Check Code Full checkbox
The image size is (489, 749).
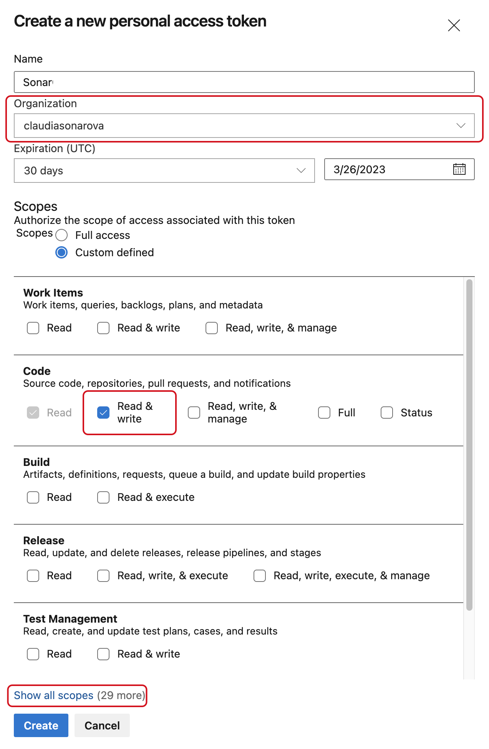[x=324, y=413]
